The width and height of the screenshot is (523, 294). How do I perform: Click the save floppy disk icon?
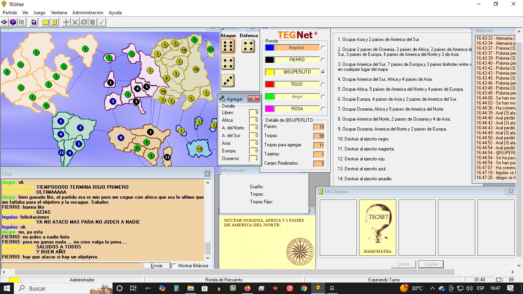click(34, 22)
